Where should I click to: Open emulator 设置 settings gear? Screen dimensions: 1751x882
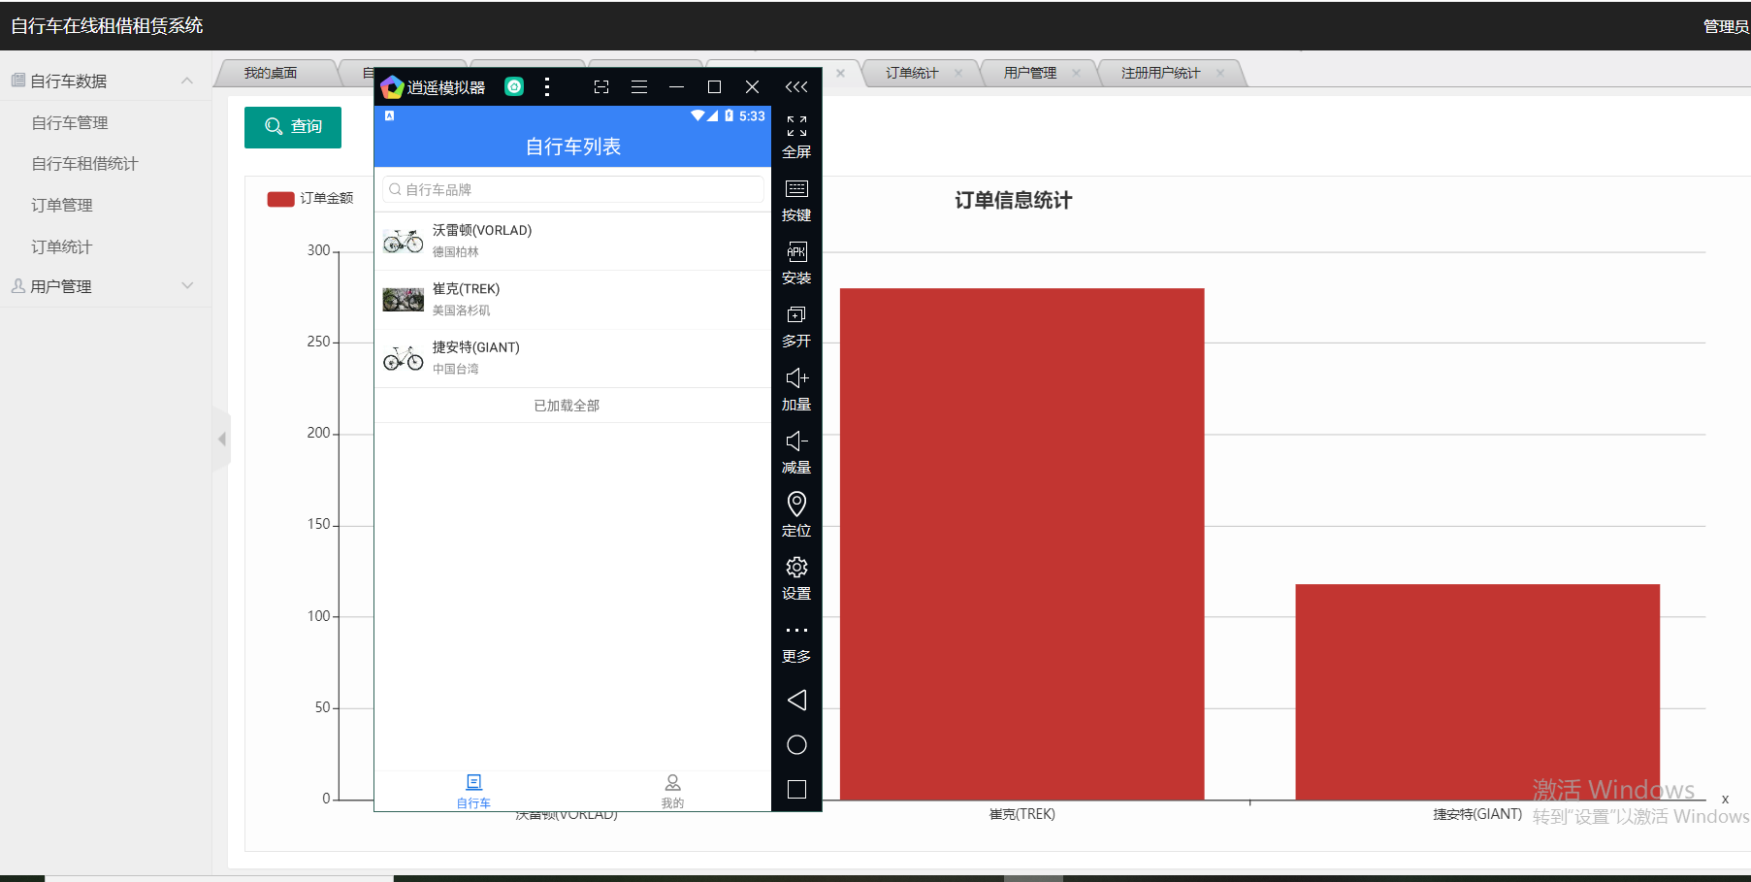pyautogui.click(x=796, y=567)
